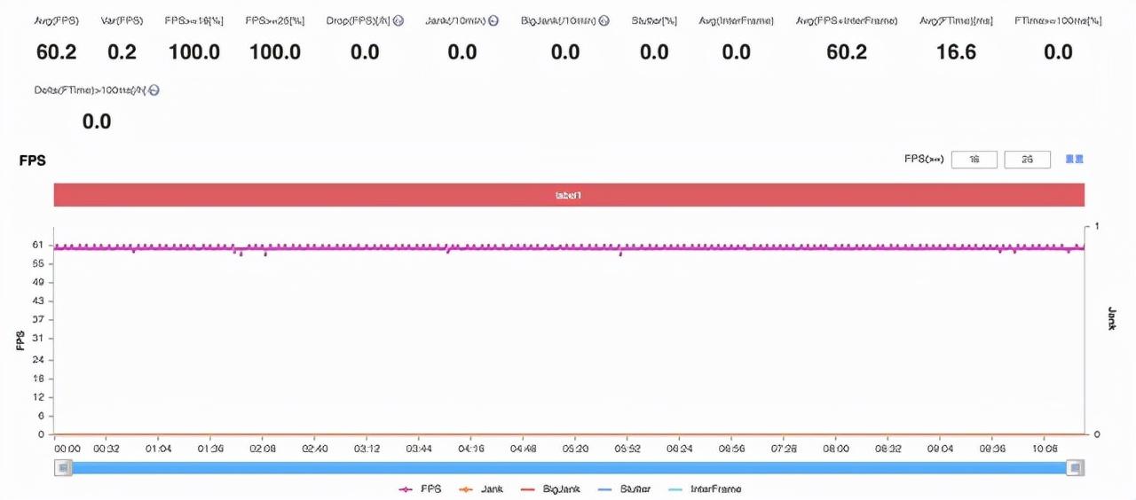Click the FPS threshold field showing 18
Viewport: 1136px width, 500px height.
[x=974, y=160]
